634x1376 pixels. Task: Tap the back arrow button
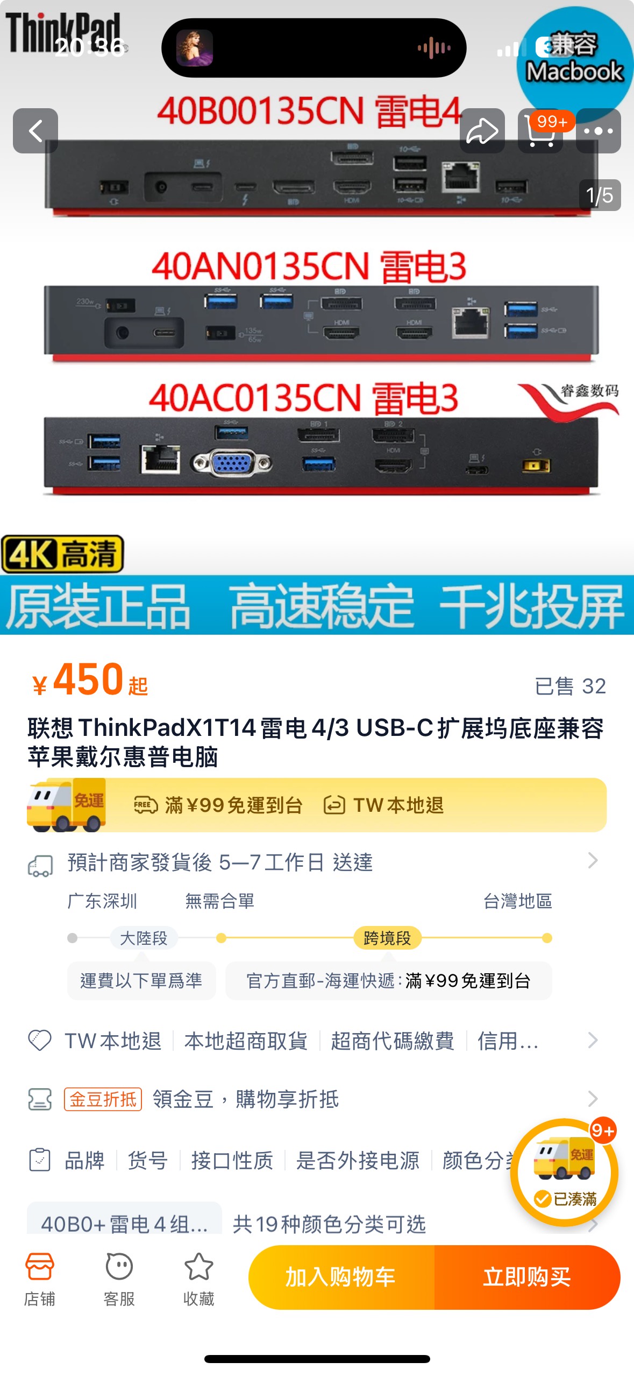(x=35, y=131)
